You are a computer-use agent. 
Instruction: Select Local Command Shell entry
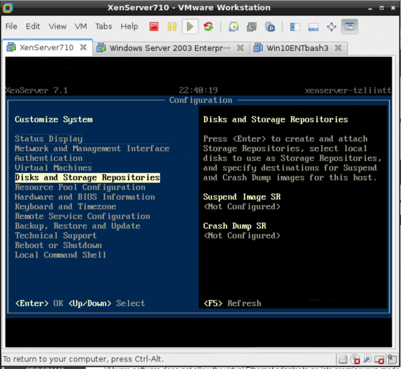[60, 255]
